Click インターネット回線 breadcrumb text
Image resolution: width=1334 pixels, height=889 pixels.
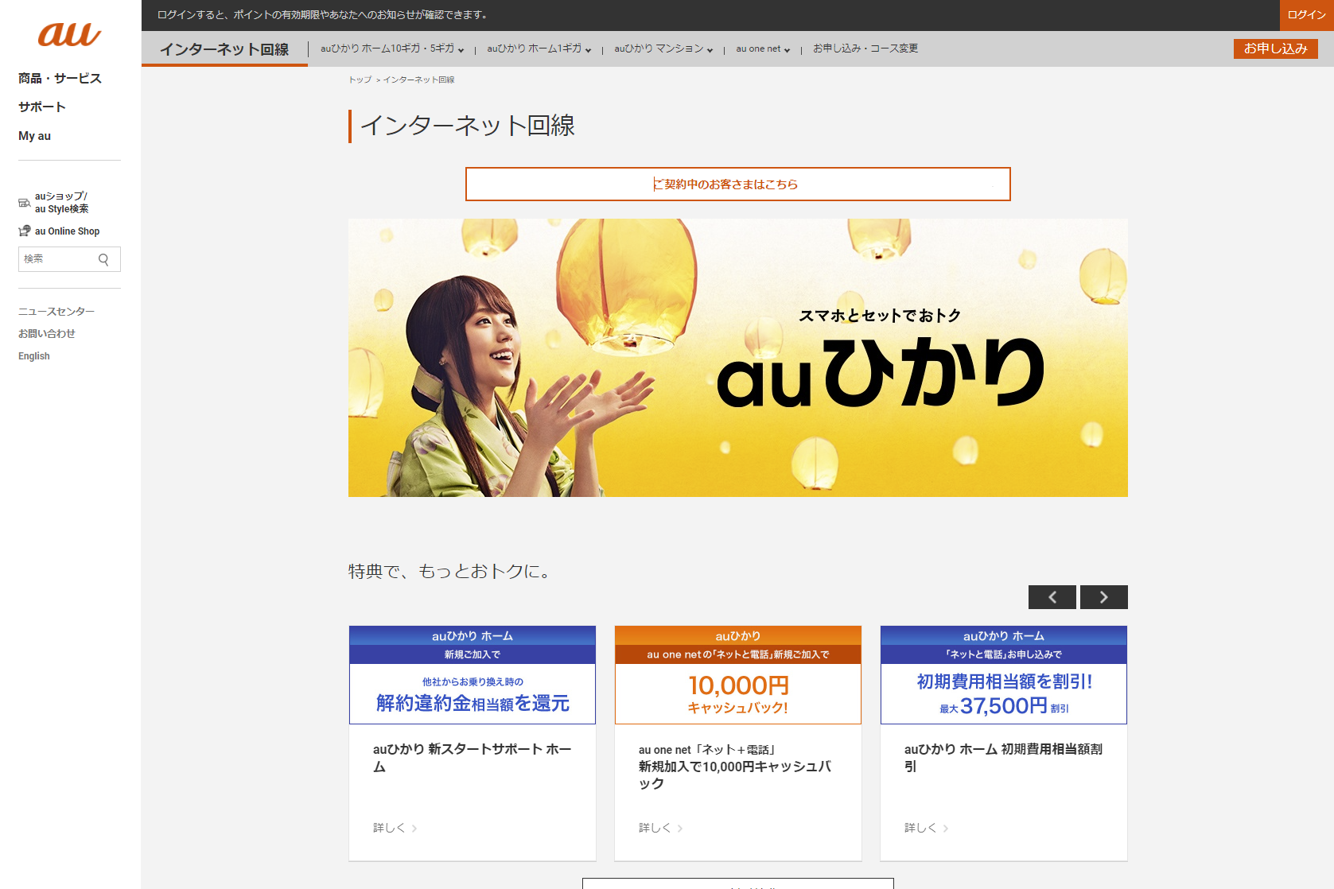[418, 80]
